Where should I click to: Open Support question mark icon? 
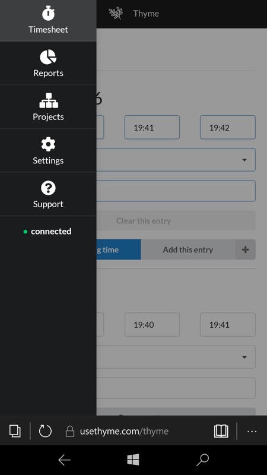48,188
